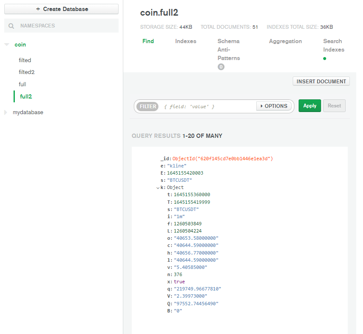Screen dimensions: 363x334
Task: Click the Schema Anti-Patterns count badge
Action: click(x=221, y=67)
